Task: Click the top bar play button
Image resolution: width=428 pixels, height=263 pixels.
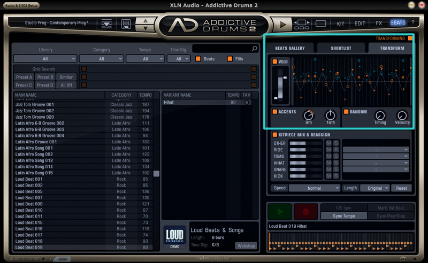Action: (x=283, y=25)
